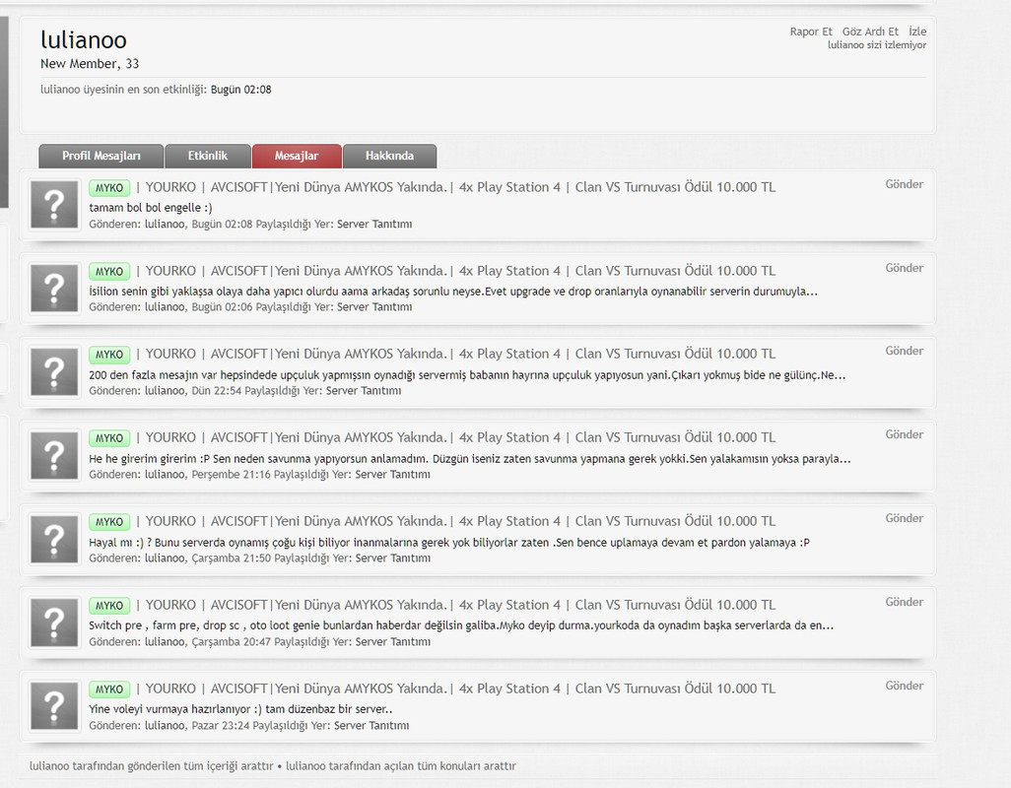The image size is (1011, 788).
Task: Open thread title of the 02:08 post
Action: (456, 187)
